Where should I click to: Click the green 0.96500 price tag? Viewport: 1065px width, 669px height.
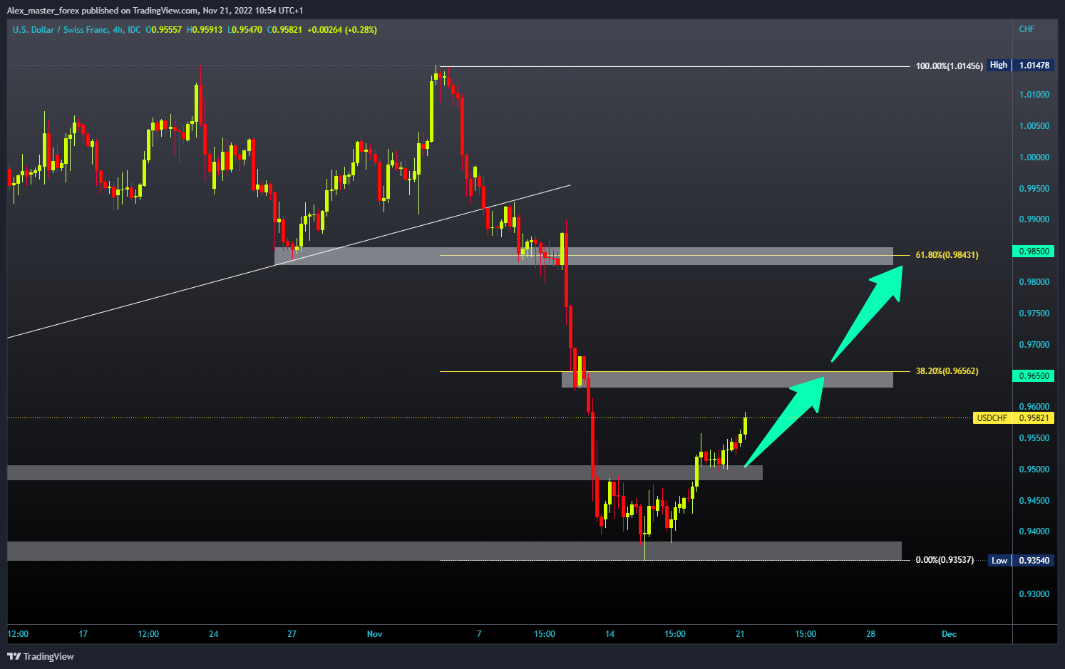click(x=1034, y=375)
